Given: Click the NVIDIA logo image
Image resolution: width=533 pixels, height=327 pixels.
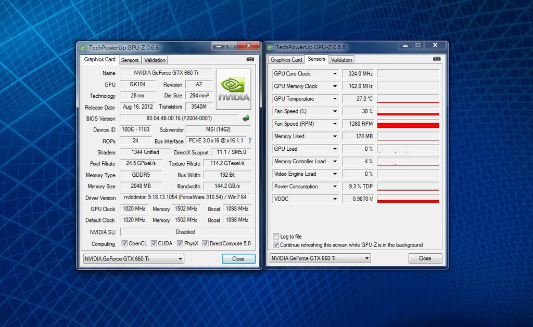Looking at the screenshot, I should tap(234, 89).
